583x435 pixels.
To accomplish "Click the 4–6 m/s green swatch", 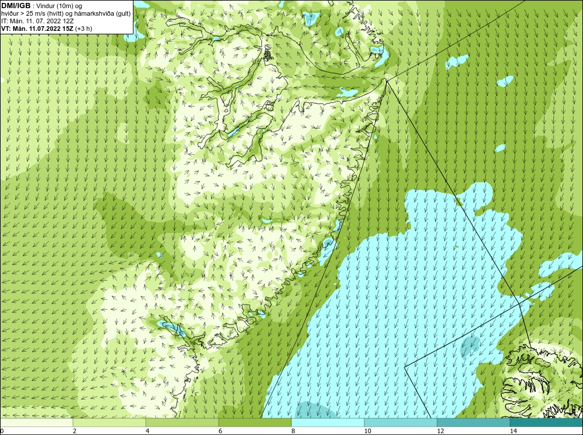I will [x=182, y=422].
